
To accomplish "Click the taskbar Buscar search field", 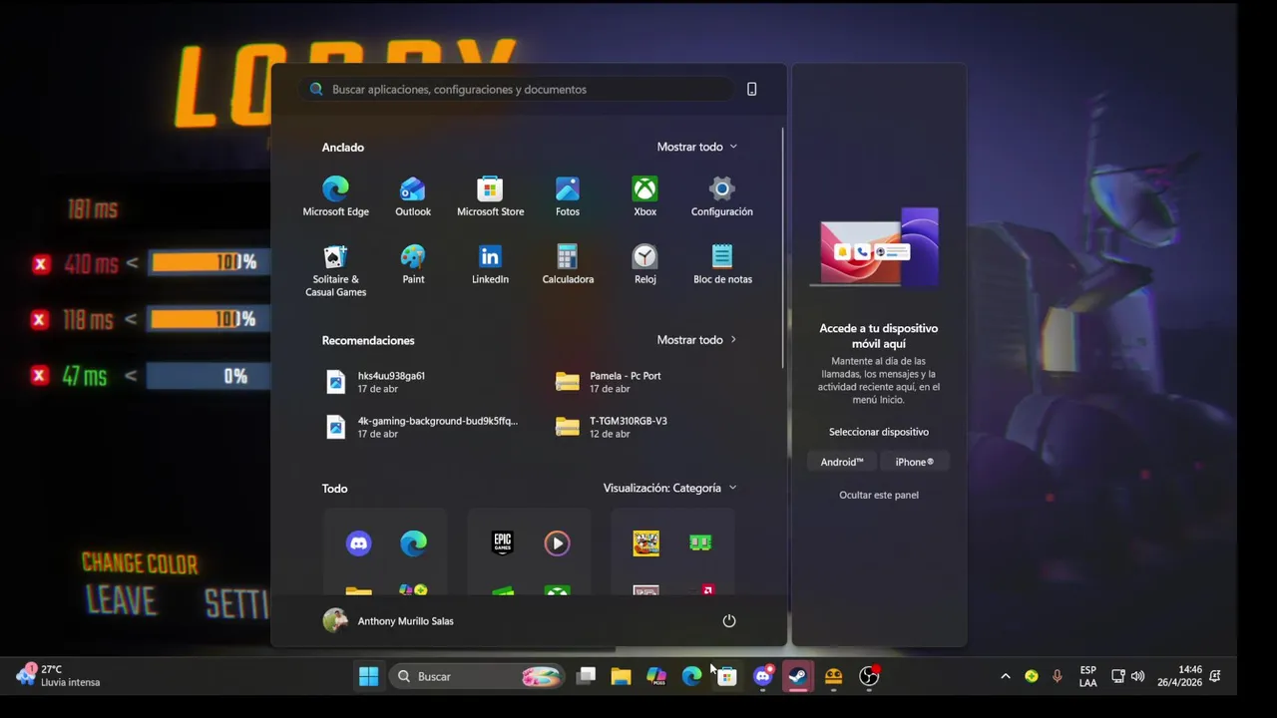I will 477,676.
